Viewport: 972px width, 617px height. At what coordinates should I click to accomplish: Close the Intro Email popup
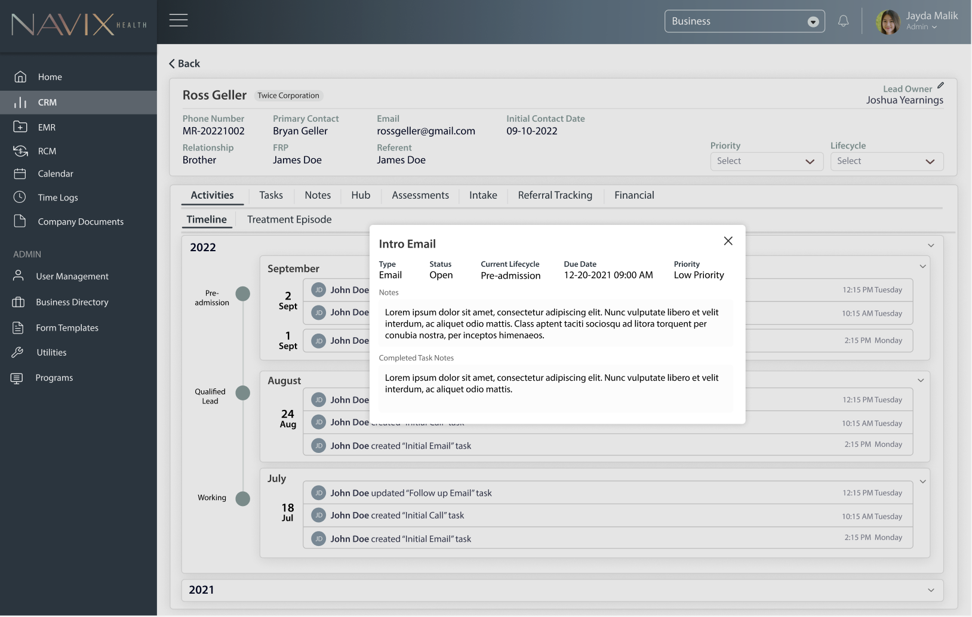coord(728,240)
